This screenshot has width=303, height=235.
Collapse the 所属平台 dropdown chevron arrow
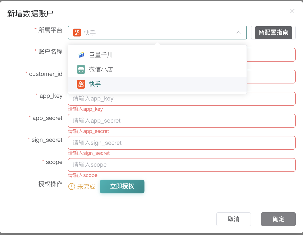(239, 32)
